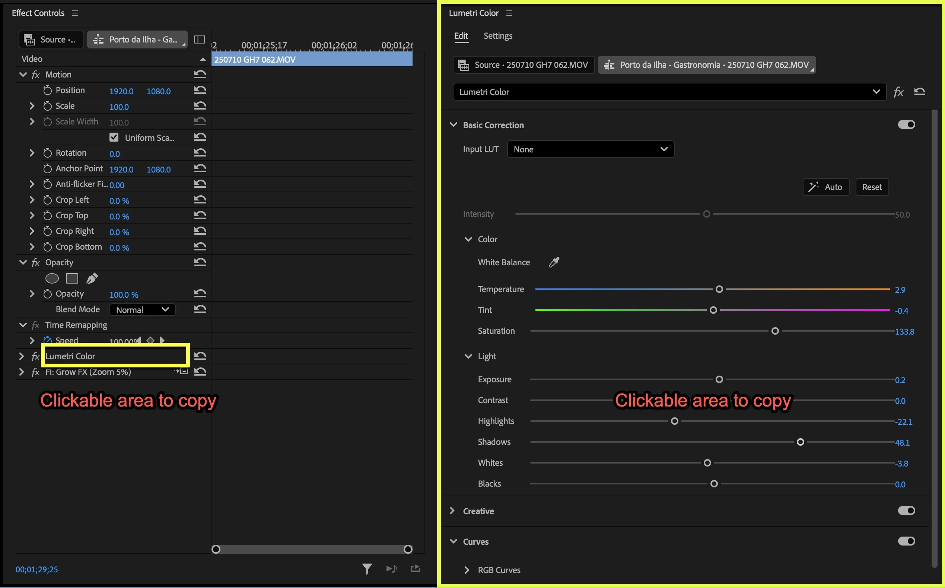This screenshot has height=588, width=945.
Task: Turn off the Creative section toggle
Action: [x=906, y=510]
